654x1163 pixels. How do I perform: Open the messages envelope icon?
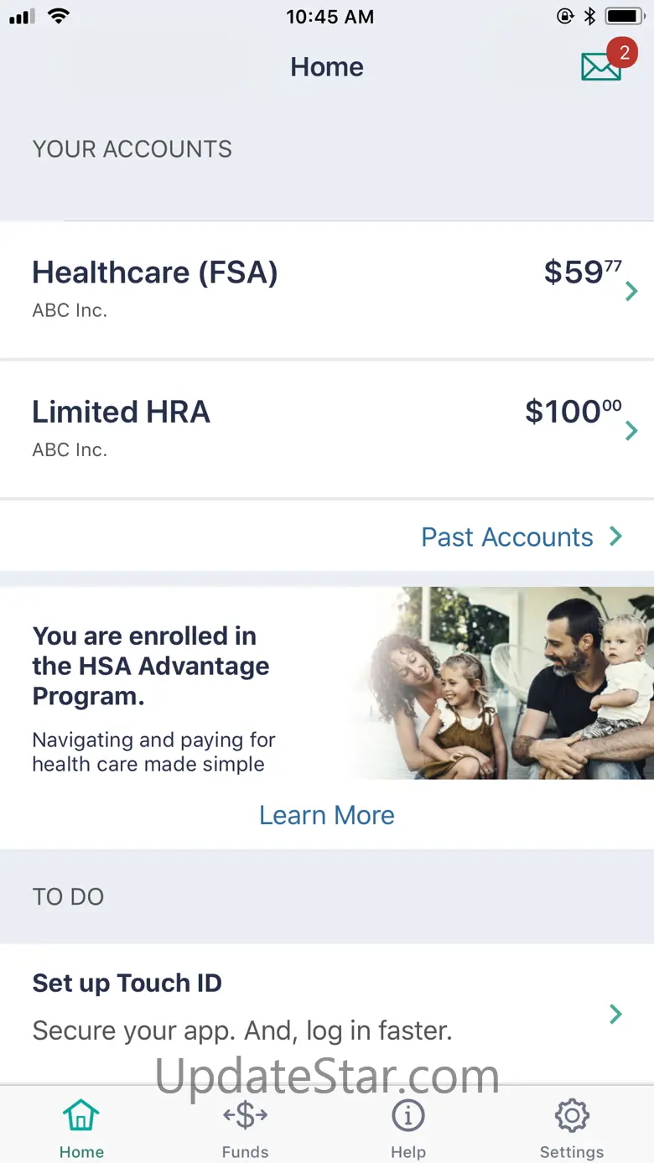point(600,67)
